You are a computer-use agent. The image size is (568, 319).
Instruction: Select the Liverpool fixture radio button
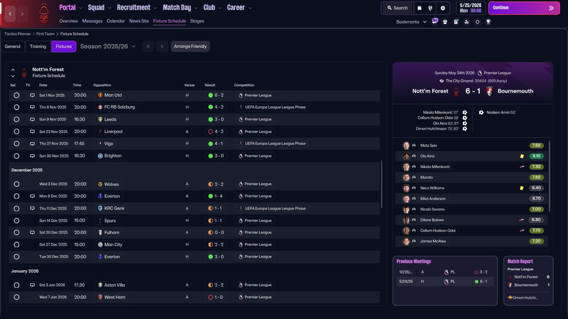pos(16,132)
